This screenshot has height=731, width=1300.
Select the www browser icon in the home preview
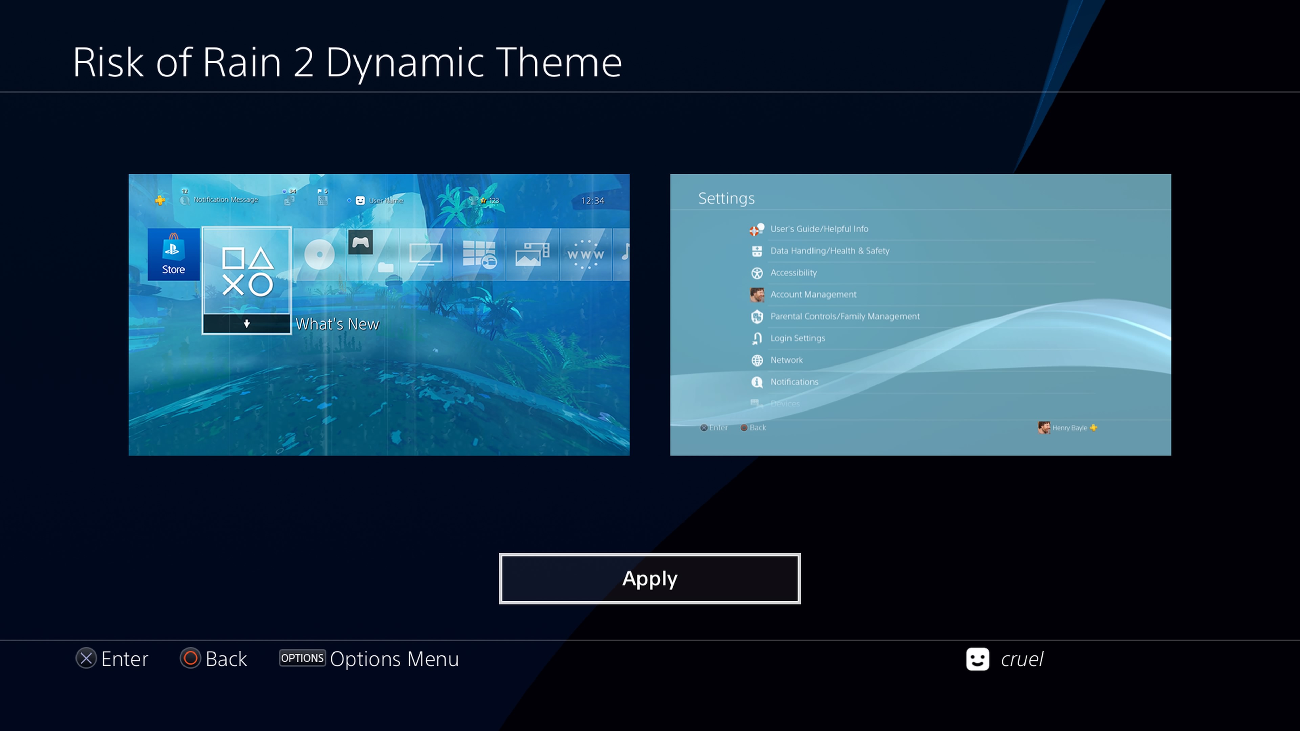pyautogui.click(x=585, y=255)
